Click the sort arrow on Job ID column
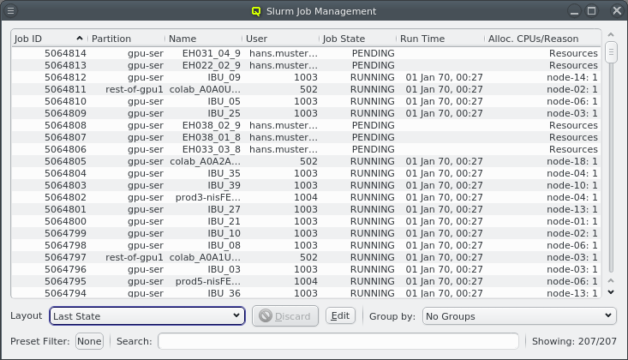Viewport: 628px width, 360px height. click(80, 38)
